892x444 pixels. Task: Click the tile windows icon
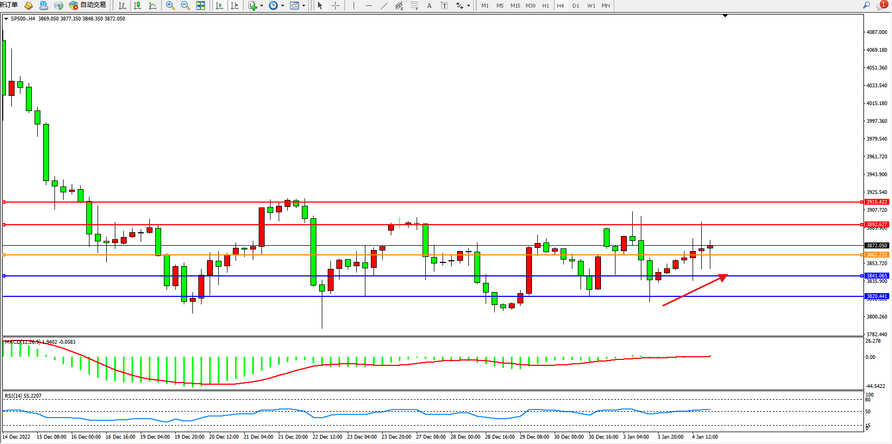pos(200,5)
